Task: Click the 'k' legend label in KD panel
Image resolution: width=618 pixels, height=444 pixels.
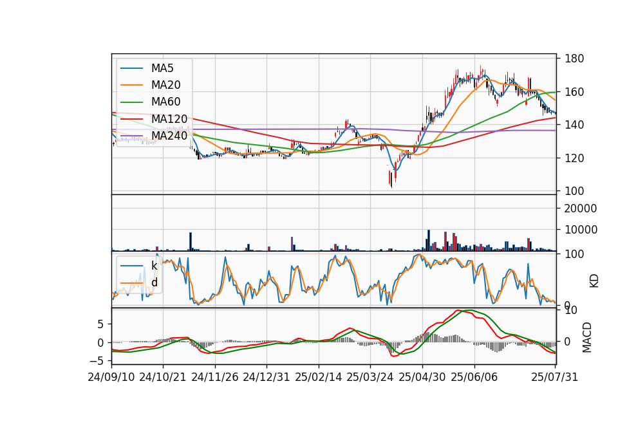Action: coord(154,266)
